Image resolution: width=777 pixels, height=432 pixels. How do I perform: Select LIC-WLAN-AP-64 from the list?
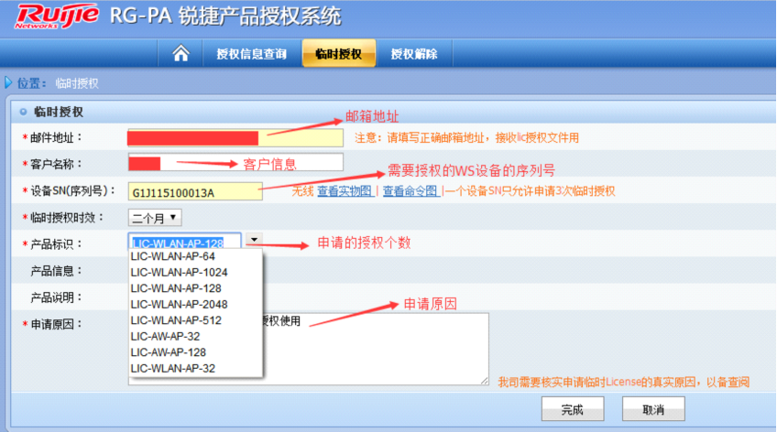(195, 256)
